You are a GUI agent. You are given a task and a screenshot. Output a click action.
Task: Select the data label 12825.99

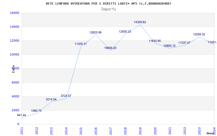click(x=95, y=32)
